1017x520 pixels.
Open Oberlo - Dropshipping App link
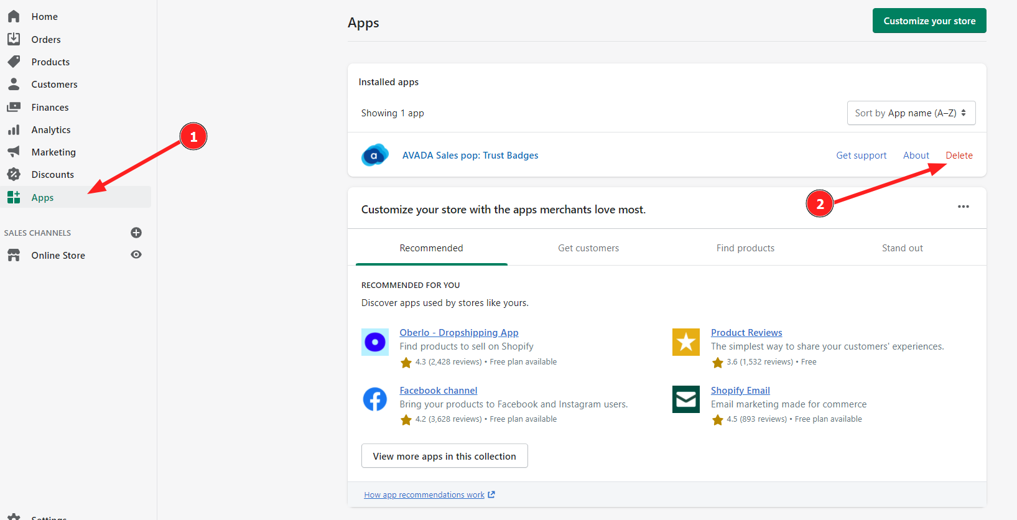pos(459,333)
